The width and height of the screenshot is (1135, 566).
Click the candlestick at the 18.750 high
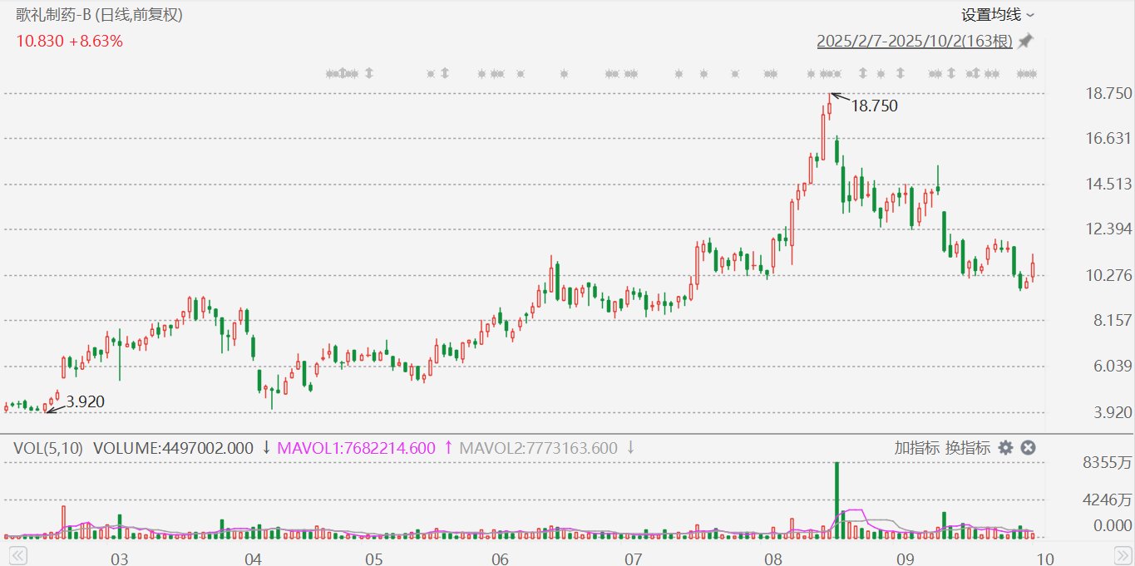(x=829, y=106)
